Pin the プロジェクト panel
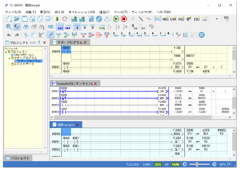This screenshot has width=240, height=169. [39, 42]
